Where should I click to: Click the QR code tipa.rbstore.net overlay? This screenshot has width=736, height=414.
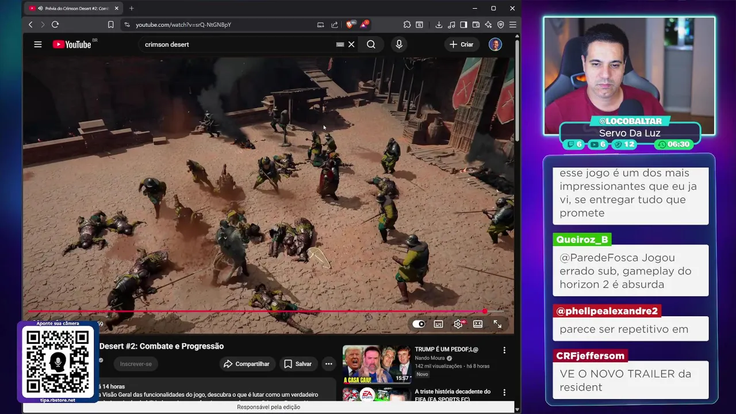pos(57,362)
